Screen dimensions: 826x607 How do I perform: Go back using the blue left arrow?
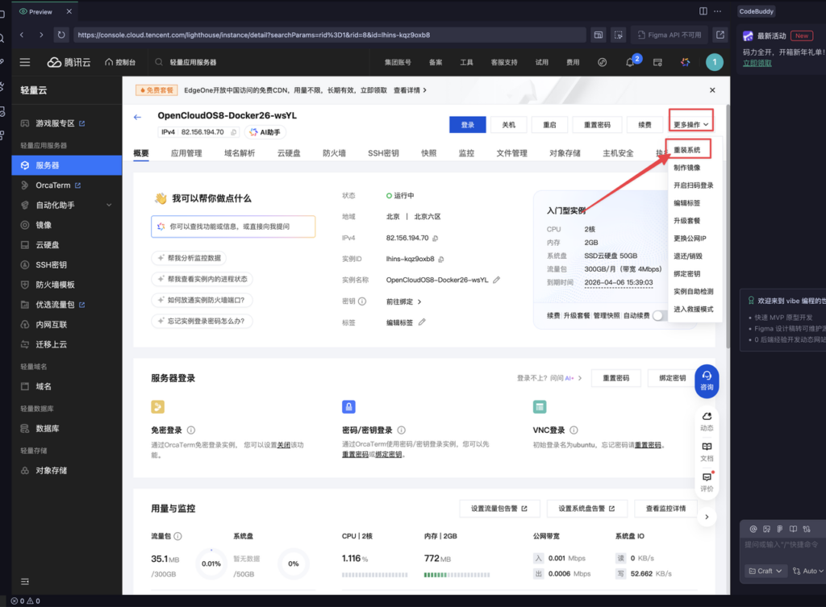(137, 118)
